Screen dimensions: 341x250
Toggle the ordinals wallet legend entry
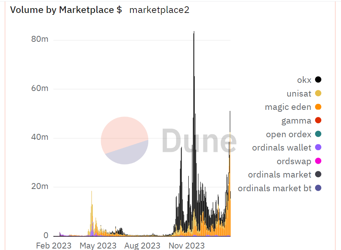tap(287, 148)
